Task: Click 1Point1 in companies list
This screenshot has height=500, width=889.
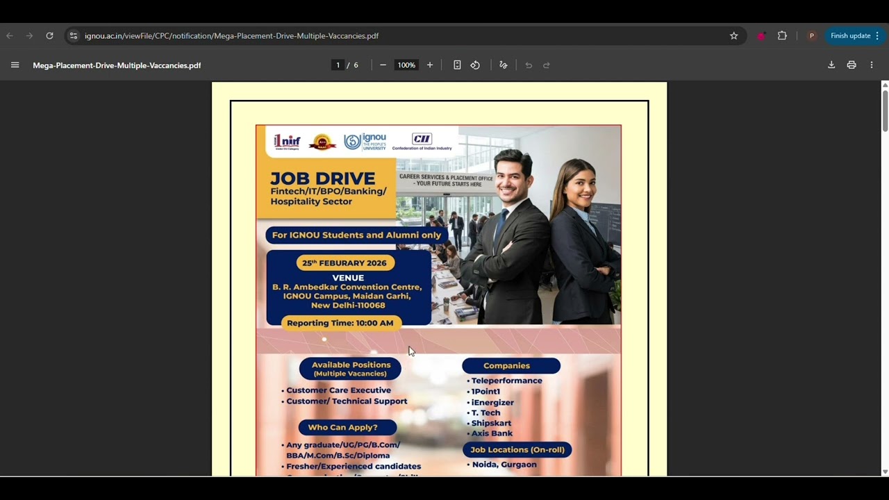Action: [x=485, y=392]
